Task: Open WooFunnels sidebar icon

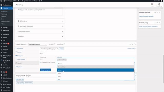Action: [1, 34]
